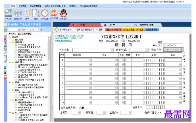The image size is (196, 123).
Task: Switch to the 查询统计/对账 tab
Action: point(147,25)
